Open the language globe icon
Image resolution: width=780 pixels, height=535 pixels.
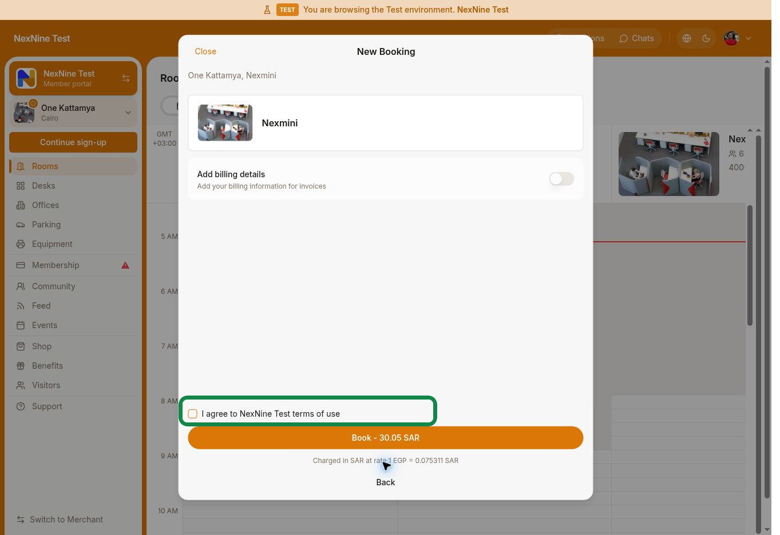pyautogui.click(x=687, y=38)
